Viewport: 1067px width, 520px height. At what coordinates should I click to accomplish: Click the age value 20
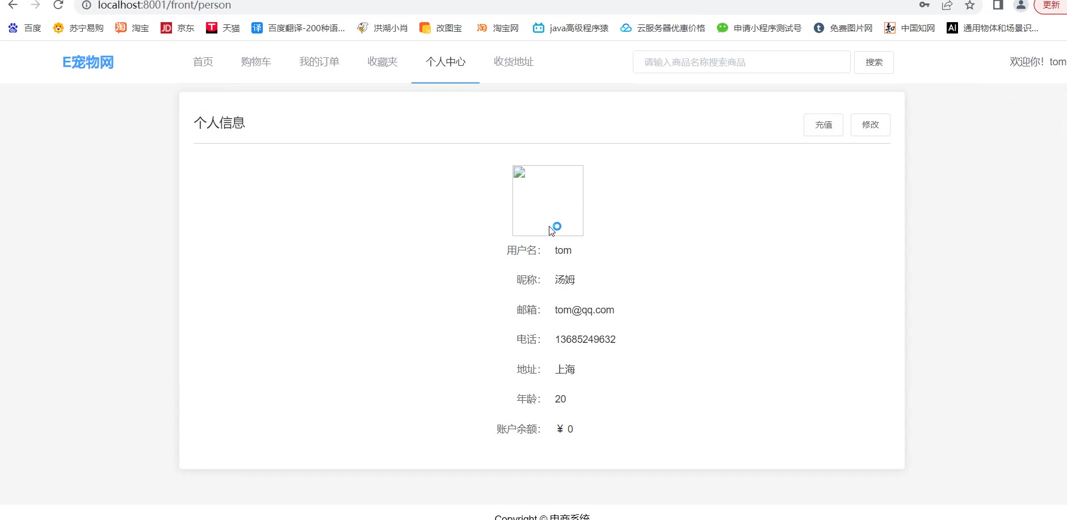click(x=560, y=399)
